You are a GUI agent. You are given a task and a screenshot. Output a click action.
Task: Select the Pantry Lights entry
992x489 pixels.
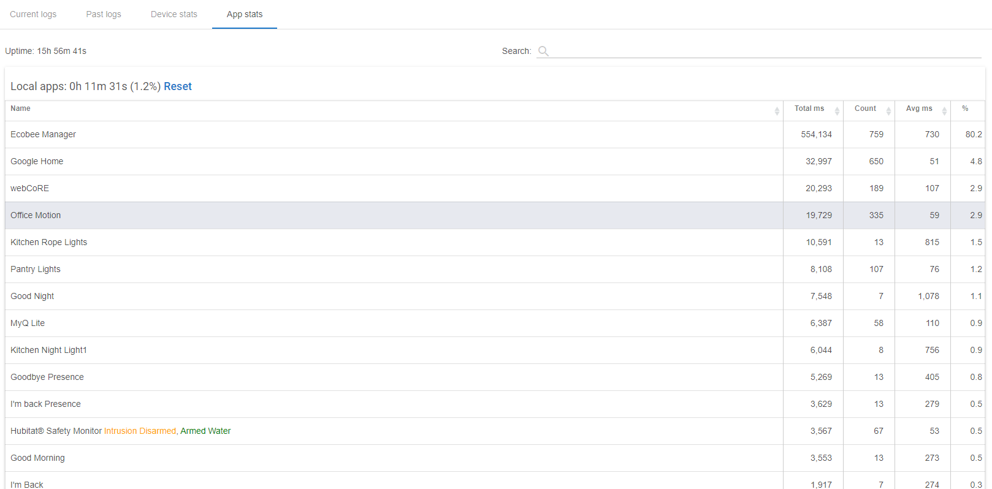(36, 269)
